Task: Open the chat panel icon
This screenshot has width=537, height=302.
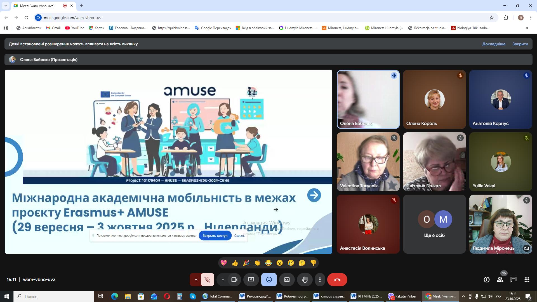Action: click(513, 280)
